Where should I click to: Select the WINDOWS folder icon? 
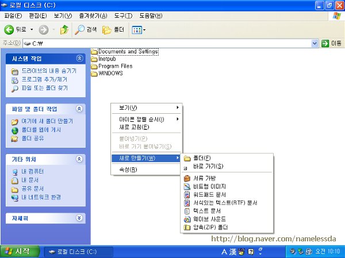pyautogui.click(x=94, y=74)
